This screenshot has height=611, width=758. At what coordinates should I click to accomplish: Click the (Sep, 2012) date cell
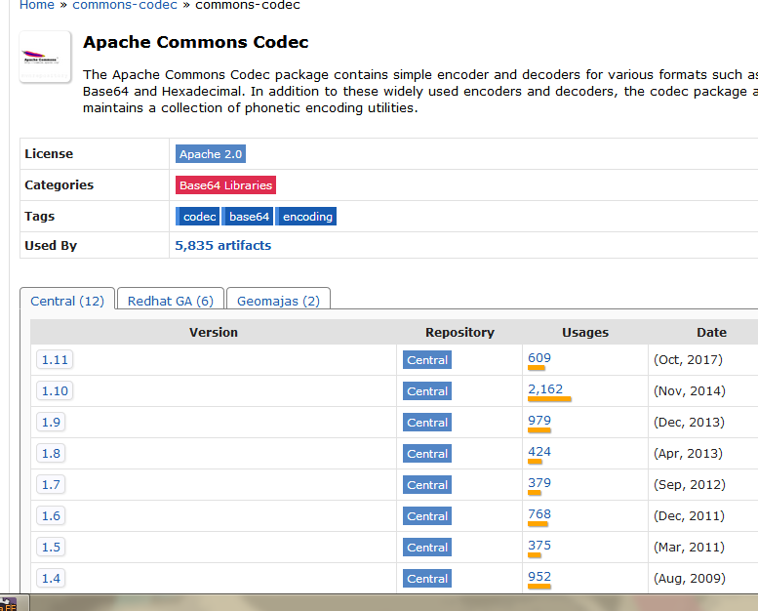pos(690,485)
